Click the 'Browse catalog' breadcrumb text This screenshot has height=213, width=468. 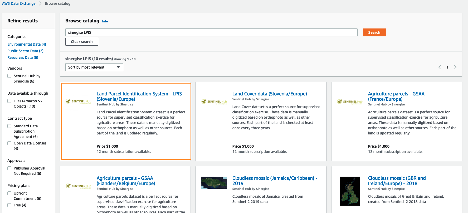58,3
